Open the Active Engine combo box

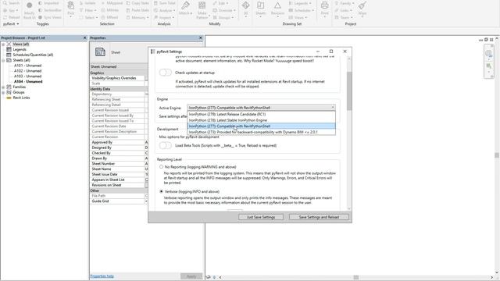[261, 108]
